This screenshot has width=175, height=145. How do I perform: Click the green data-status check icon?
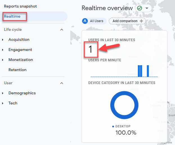point(139,8)
